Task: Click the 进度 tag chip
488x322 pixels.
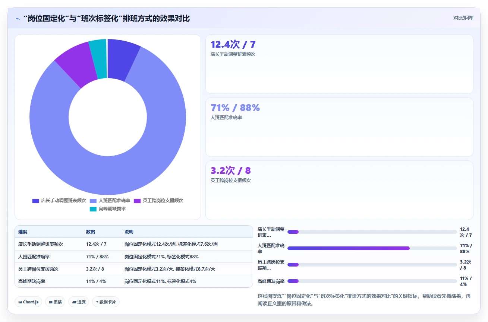Action: [x=79, y=302]
